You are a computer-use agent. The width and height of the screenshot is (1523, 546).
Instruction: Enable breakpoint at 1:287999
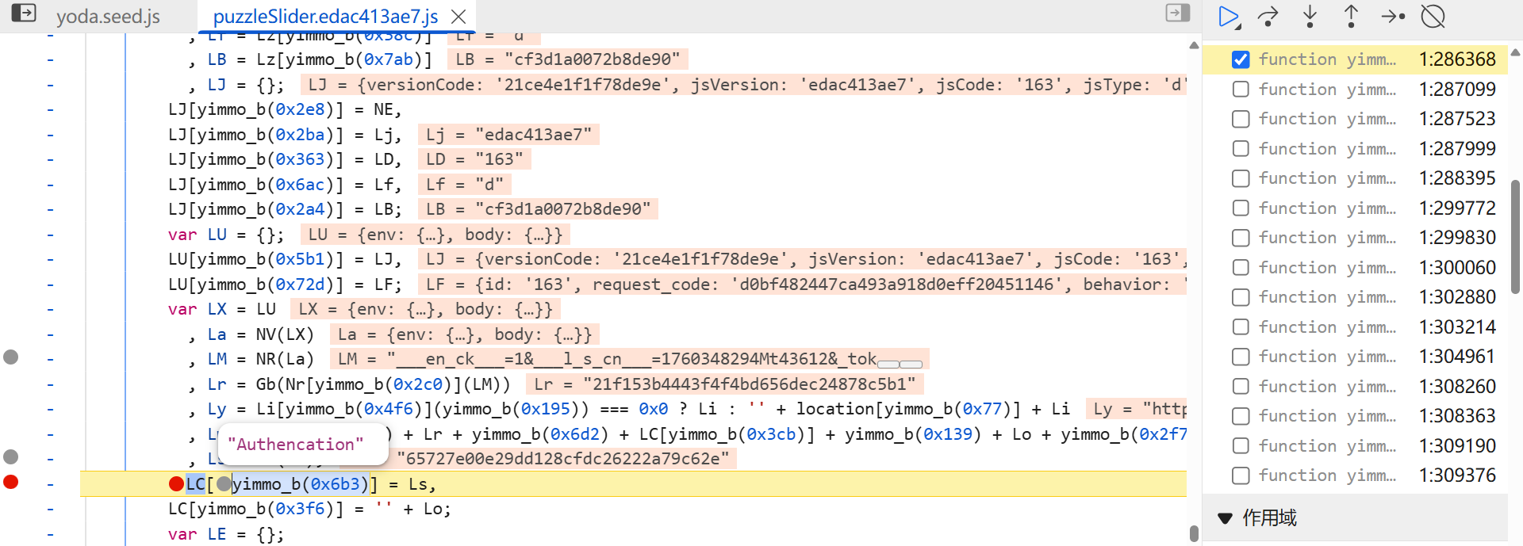click(x=1241, y=149)
